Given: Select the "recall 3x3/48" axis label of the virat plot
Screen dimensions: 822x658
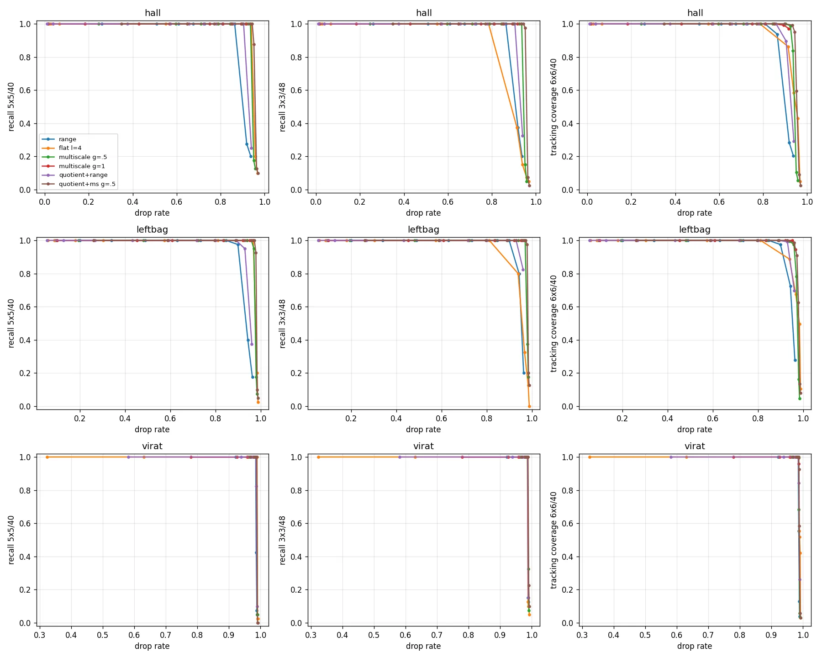Looking at the screenshot, I should 283,540.
